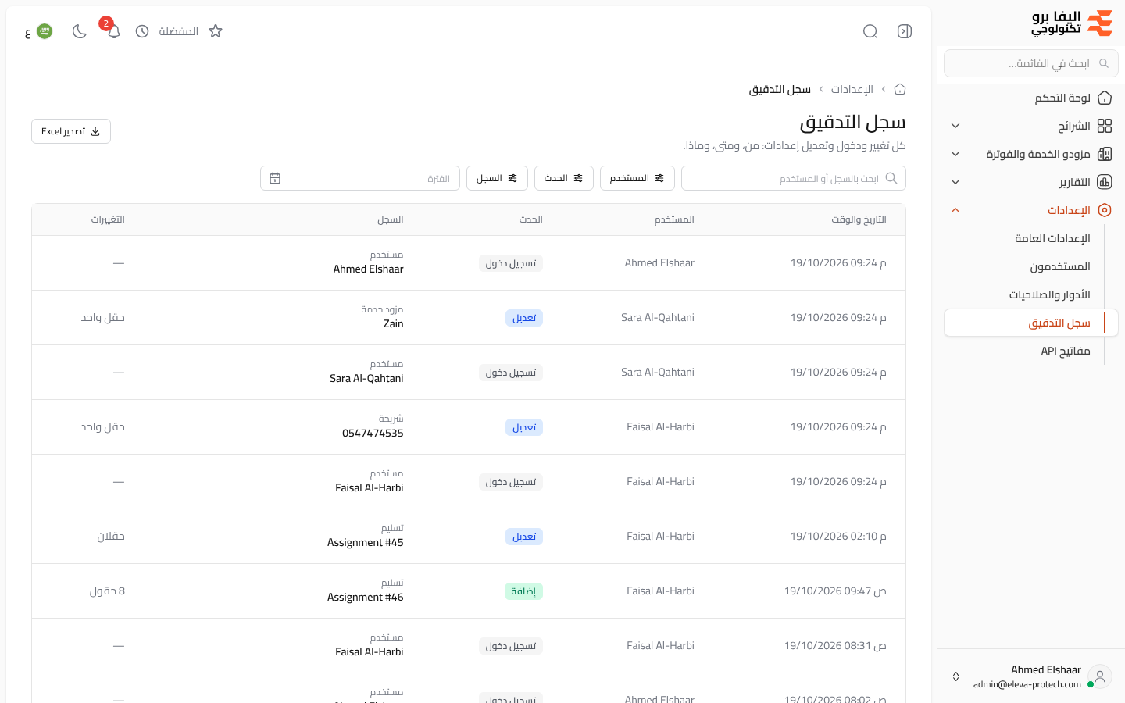Open the السجل filter dropdown
The image size is (1125, 703).
(497, 178)
